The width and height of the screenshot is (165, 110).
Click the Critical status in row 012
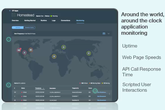tap(24, 92)
